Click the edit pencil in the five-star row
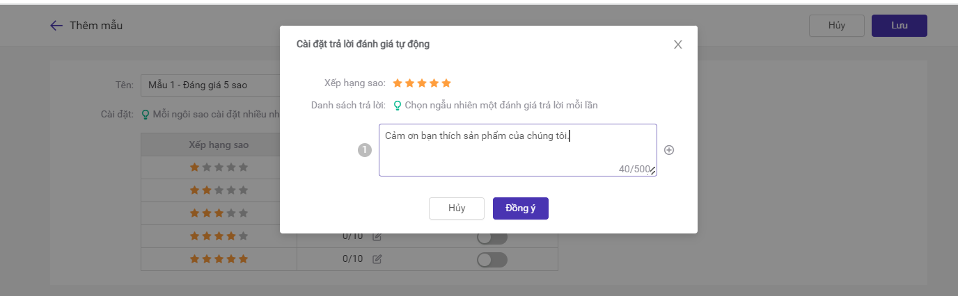 click(377, 259)
